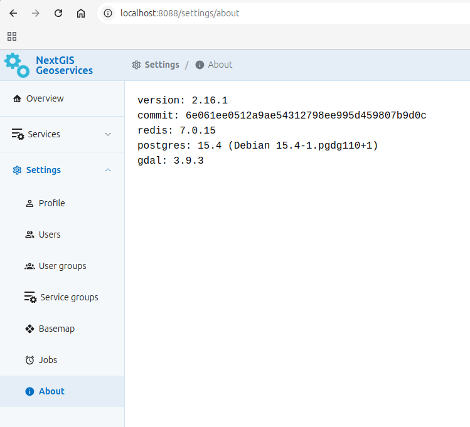Expand the Services menu chevron

108,134
